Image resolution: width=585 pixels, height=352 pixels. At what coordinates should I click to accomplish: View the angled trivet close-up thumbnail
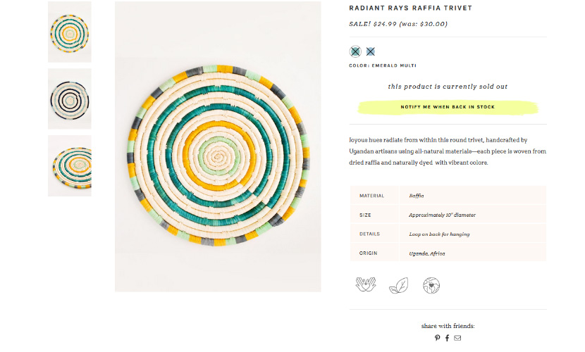pyautogui.click(x=70, y=165)
